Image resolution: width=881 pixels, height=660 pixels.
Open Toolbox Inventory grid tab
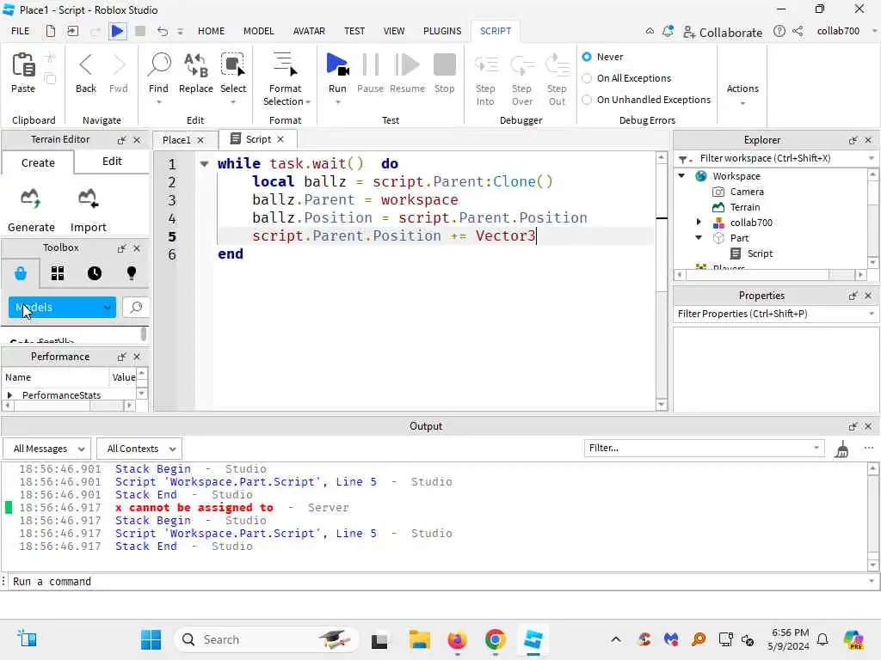(x=58, y=273)
